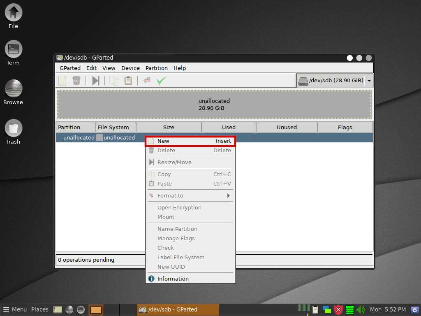This screenshot has height=316, width=421.
Task: Click the New partition toolbar icon
Action: point(62,81)
